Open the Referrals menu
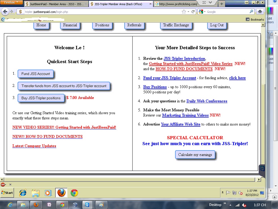Image resolution: width=278 pixels, height=209 pixels. (134, 25)
